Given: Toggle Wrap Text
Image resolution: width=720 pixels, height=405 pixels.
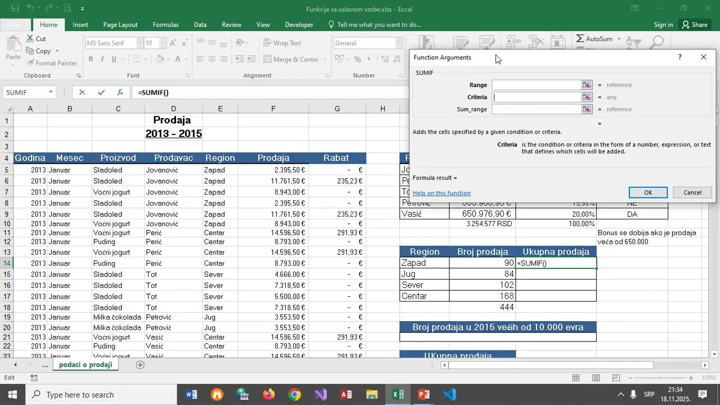Looking at the screenshot, I should 282,43.
